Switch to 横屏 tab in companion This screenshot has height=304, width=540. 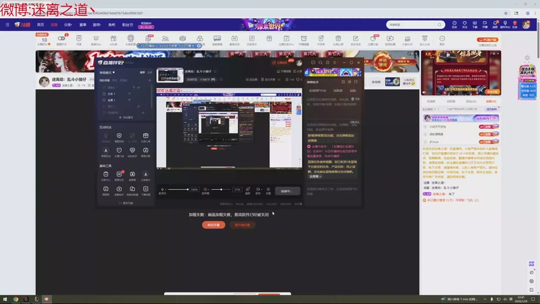[142, 72]
